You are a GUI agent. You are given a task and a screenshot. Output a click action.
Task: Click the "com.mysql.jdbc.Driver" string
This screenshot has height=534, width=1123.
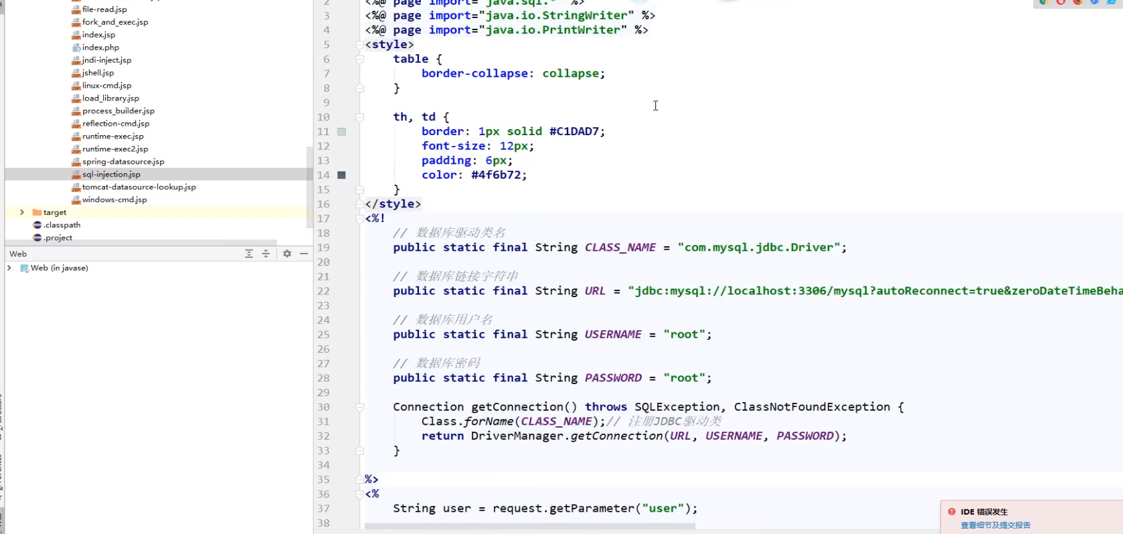coord(758,248)
